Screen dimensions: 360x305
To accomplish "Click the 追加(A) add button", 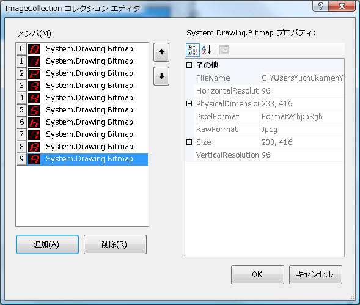I will (x=47, y=244).
